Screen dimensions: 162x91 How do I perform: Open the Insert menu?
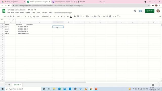[x=22, y=13]
